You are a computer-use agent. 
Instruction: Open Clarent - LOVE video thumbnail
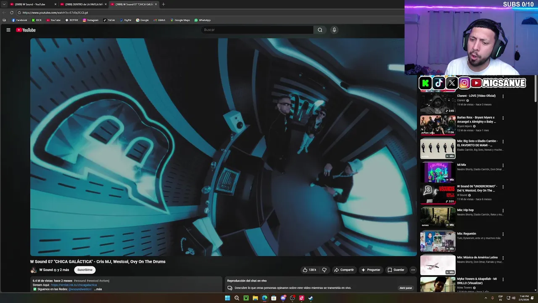pyautogui.click(x=438, y=103)
